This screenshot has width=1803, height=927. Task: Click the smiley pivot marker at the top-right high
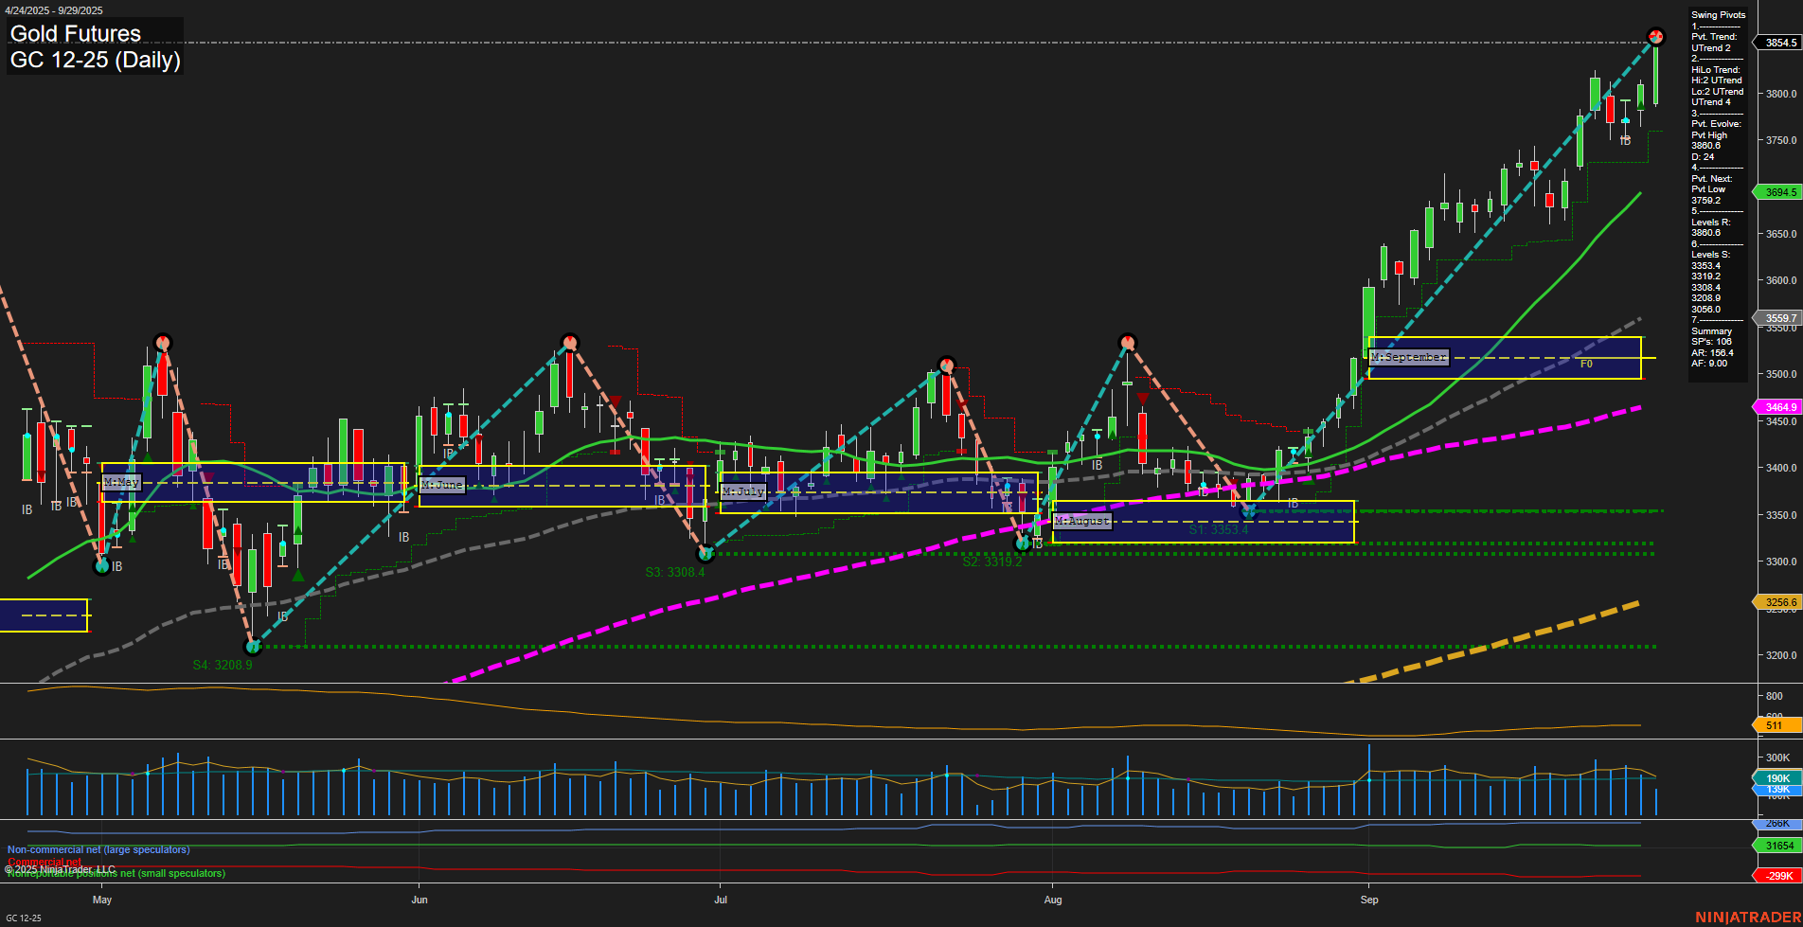point(1656,37)
